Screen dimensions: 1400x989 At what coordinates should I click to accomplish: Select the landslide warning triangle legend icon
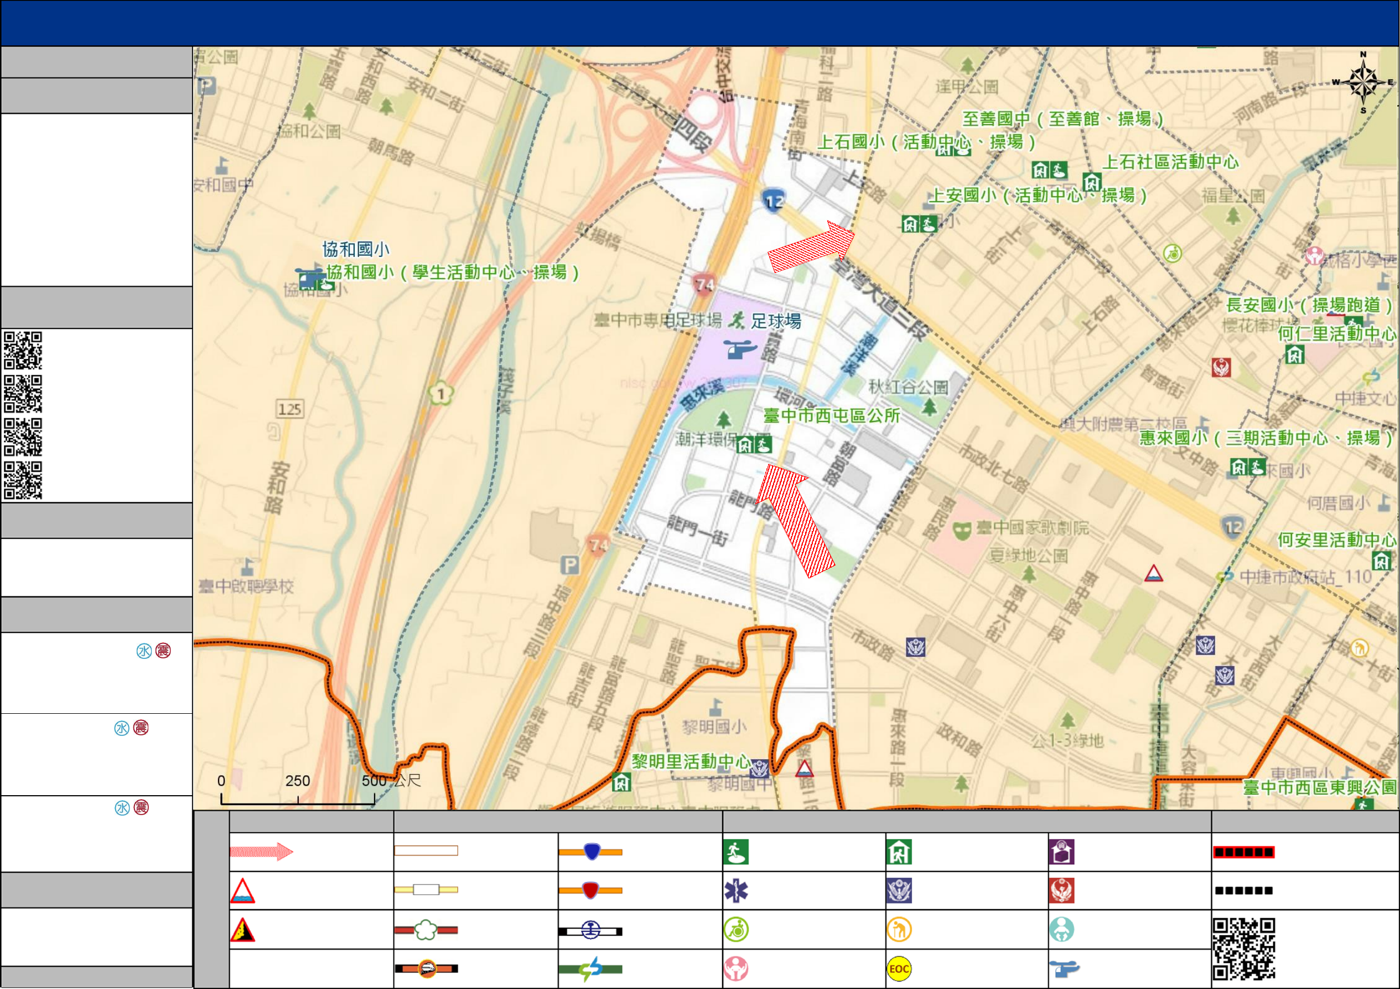point(243,930)
